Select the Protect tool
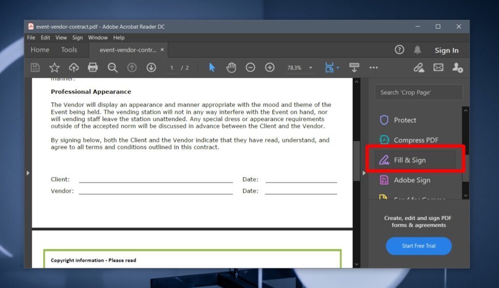 (x=409, y=120)
